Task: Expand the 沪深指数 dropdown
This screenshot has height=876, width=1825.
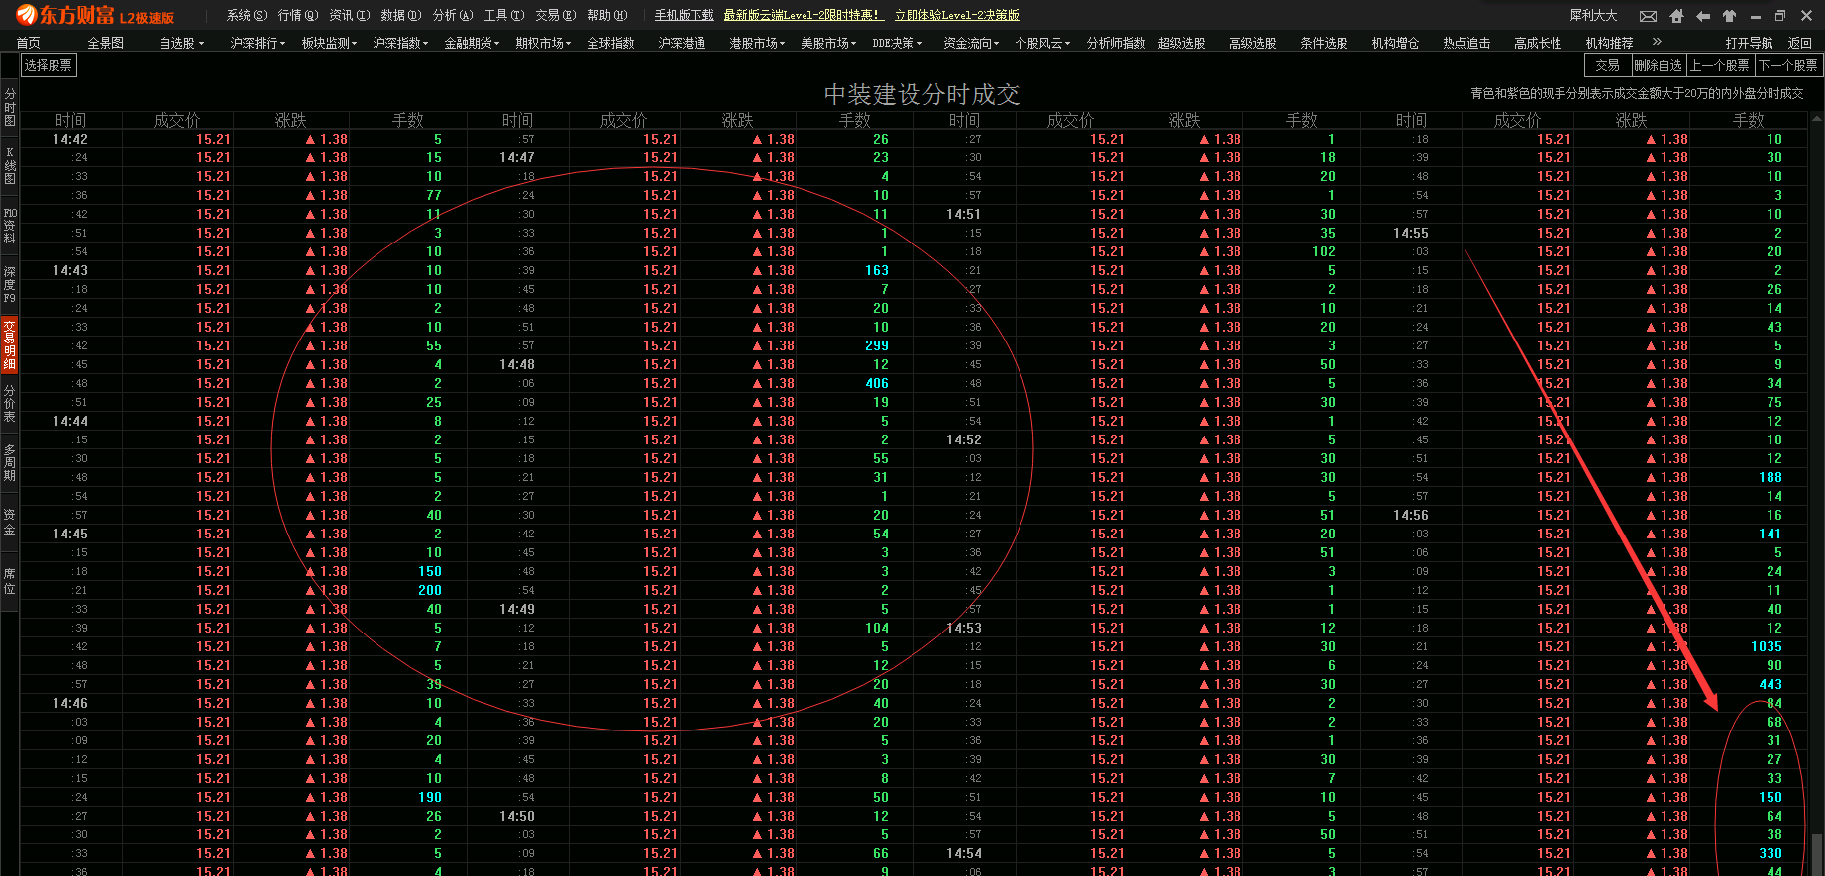Action: (400, 43)
